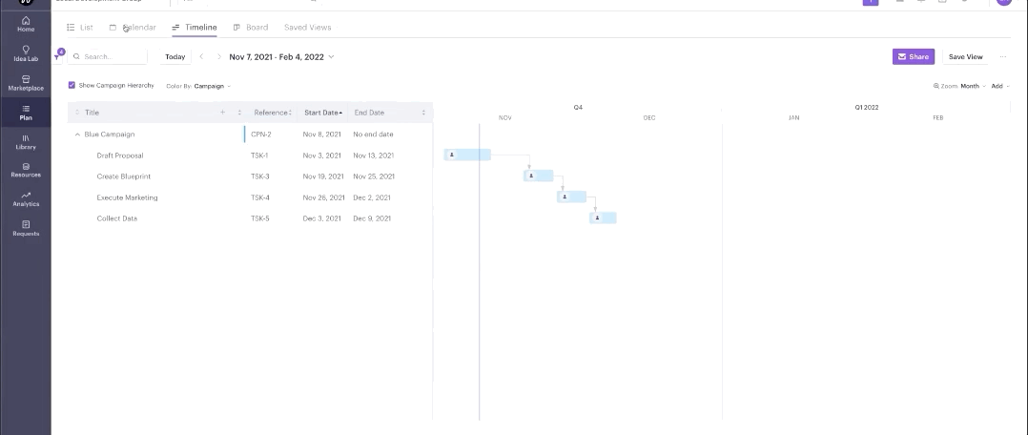The height and width of the screenshot is (435, 1028).
Task: Open Requests from the sidebar
Action: pos(26,228)
